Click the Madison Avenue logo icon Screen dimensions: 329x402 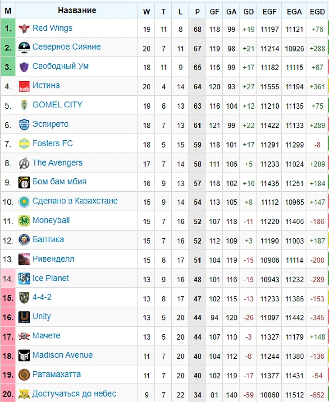(x=24, y=355)
